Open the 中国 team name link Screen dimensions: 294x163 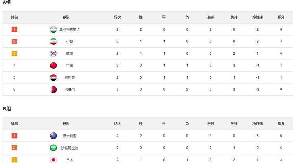click(70, 66)
